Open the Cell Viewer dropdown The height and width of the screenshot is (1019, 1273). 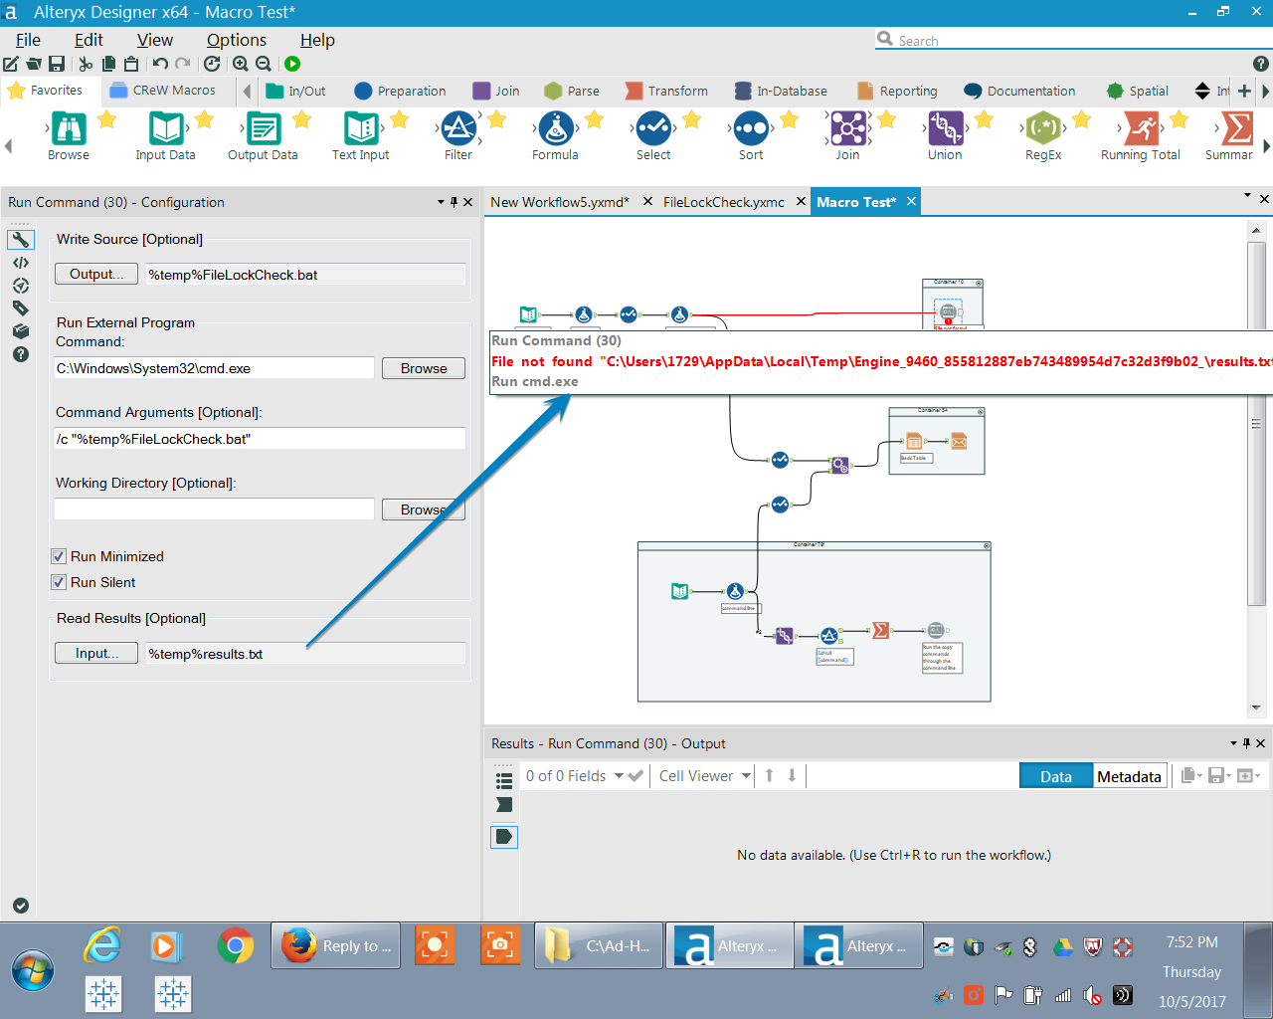(x=702, y=775)
